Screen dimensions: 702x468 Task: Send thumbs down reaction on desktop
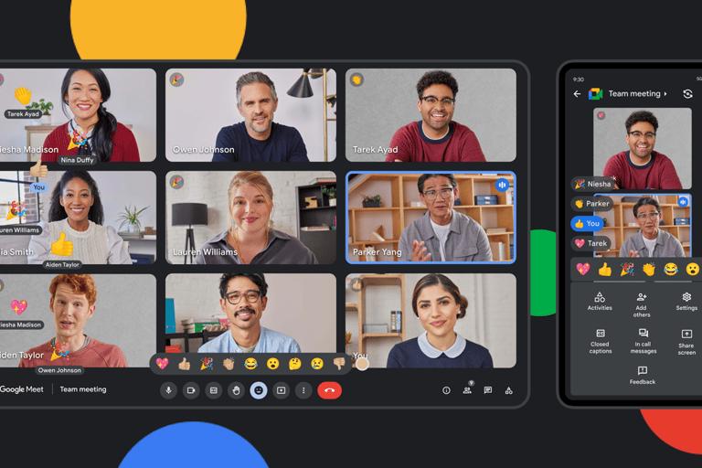(339, 364)
